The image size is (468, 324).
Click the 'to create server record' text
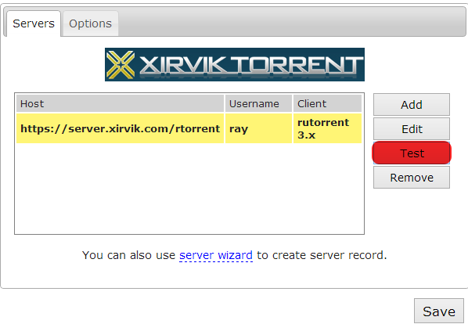[322, 255]
